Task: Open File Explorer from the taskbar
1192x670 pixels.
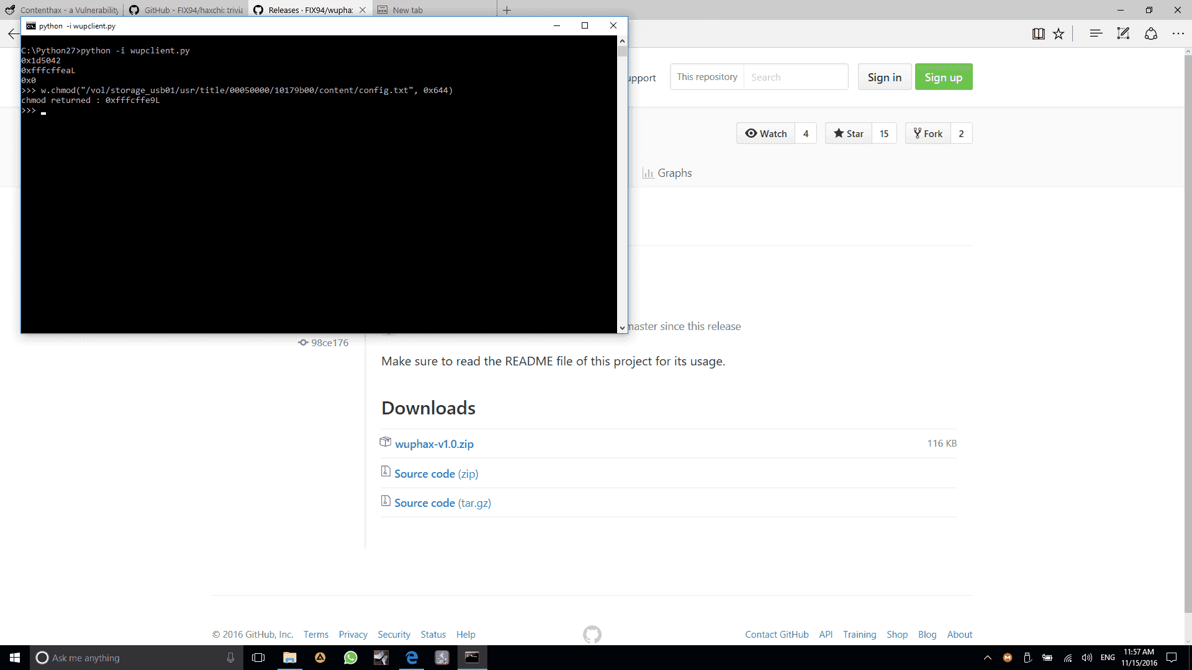Action: [289, 658]
